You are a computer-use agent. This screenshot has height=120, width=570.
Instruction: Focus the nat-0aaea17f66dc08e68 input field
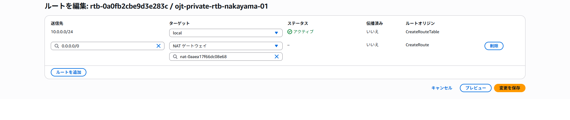[x=226, y=57]
